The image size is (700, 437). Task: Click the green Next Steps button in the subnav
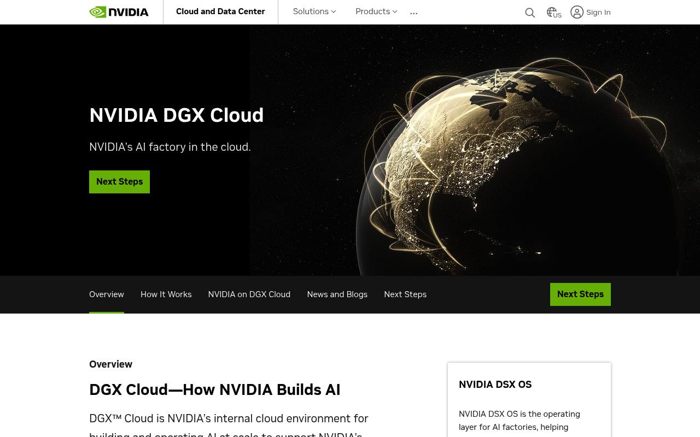580,294
